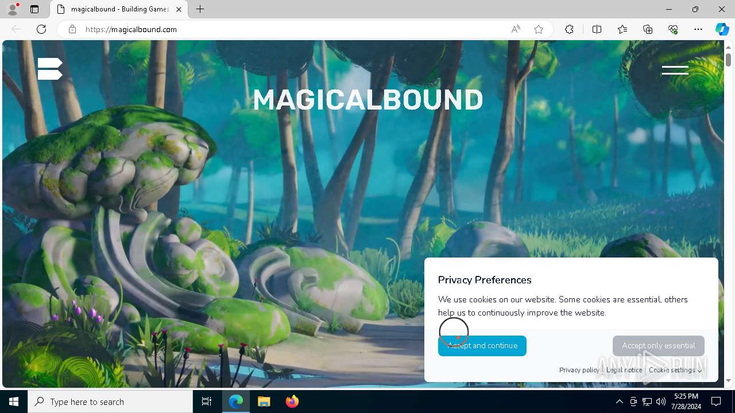This screenshot has width=735, height=413.
Task: Open File Explorer from the taskbar
Action: click(264, 402)
